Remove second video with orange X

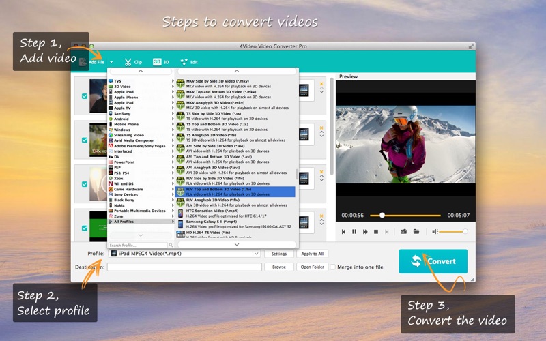(321, 128)
